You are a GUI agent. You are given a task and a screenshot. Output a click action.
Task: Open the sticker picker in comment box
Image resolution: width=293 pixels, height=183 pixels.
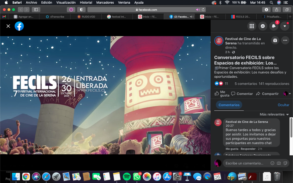click(x=285, y=163)
